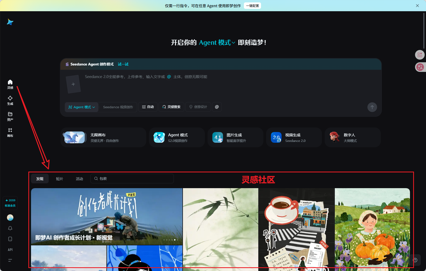Open the 自动 settings button
This screenshot has height=271, width=426.
148,107
